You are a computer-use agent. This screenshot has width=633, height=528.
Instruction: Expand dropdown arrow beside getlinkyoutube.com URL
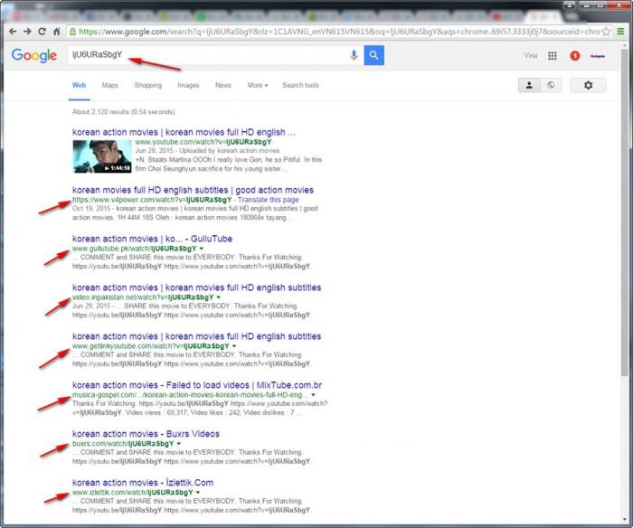click(234, 346)
